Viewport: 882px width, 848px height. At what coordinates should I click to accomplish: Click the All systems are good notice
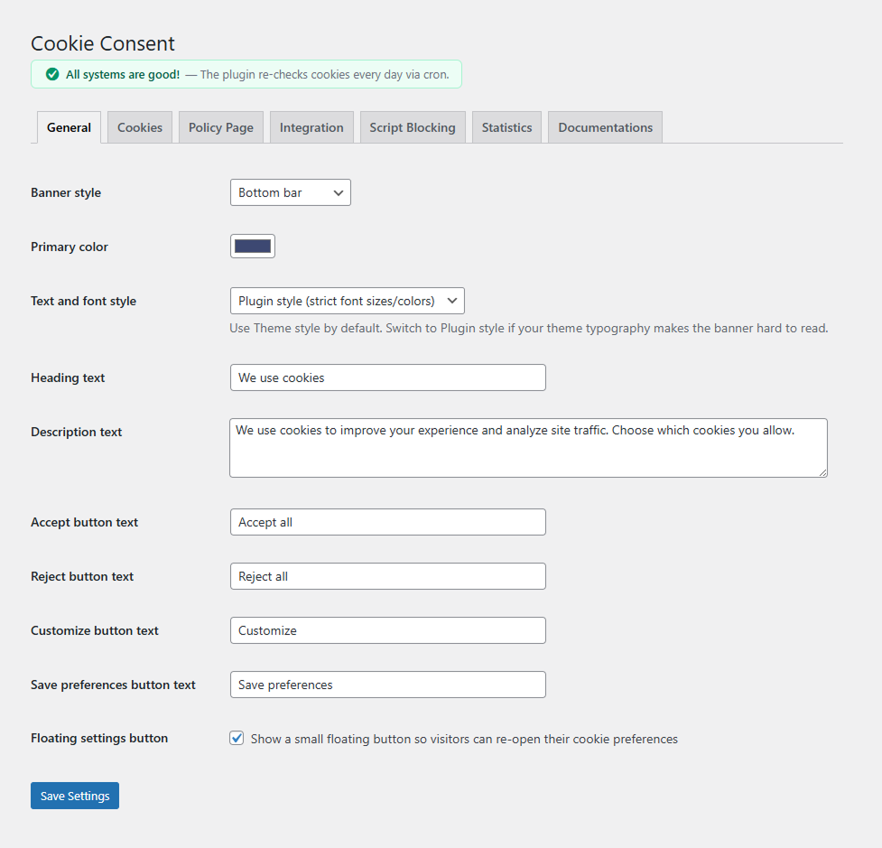[246, 74]
